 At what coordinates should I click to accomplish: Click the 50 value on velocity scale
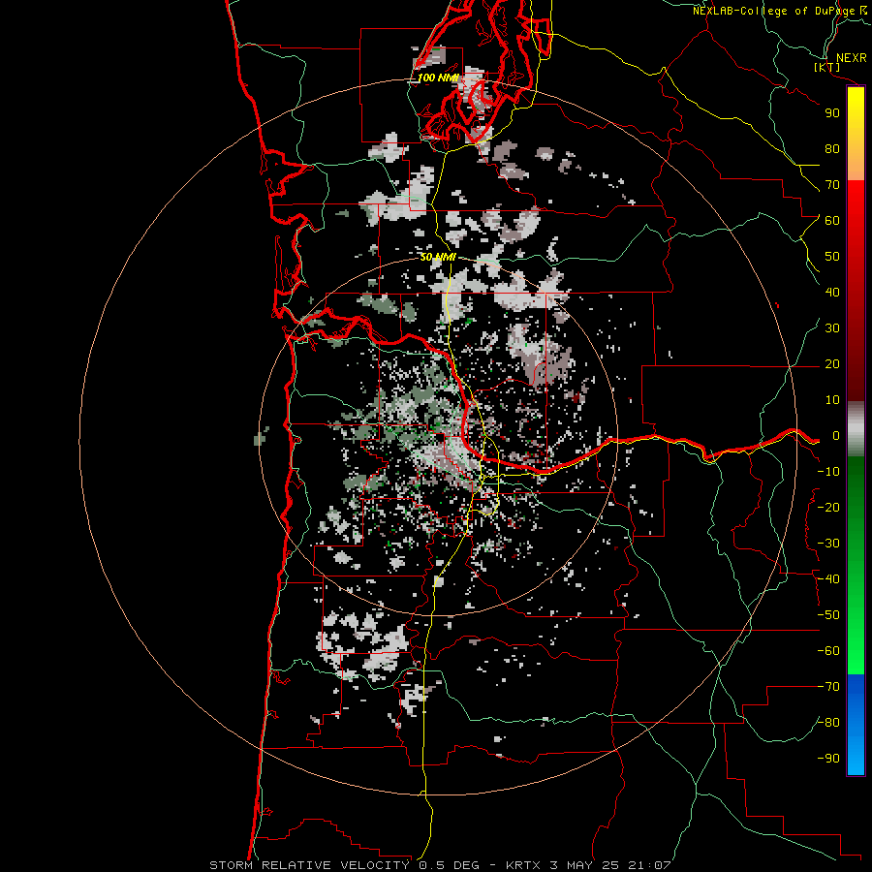pyautogui.click(x=832, y=257)
